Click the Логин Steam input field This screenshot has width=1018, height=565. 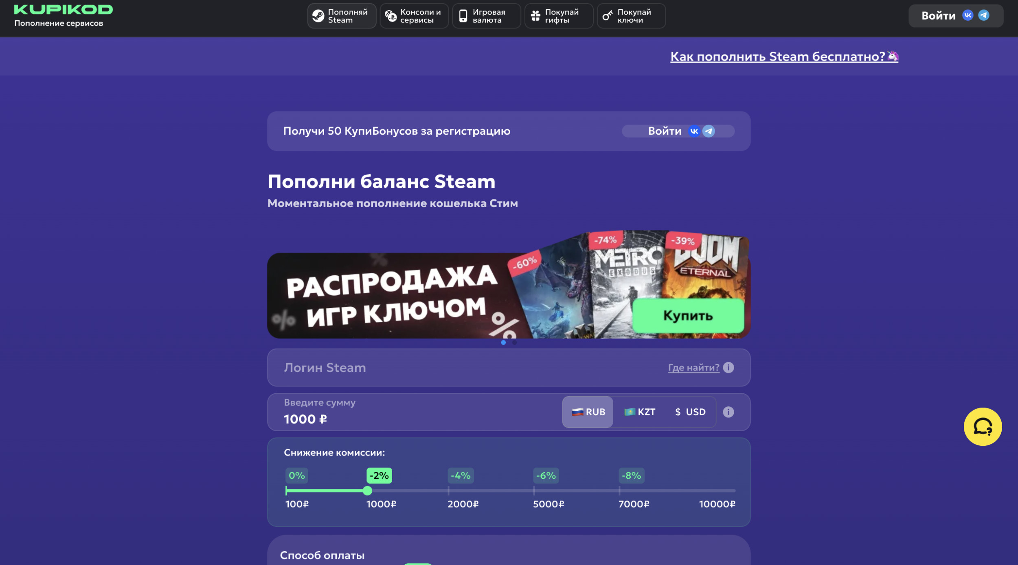448,368
